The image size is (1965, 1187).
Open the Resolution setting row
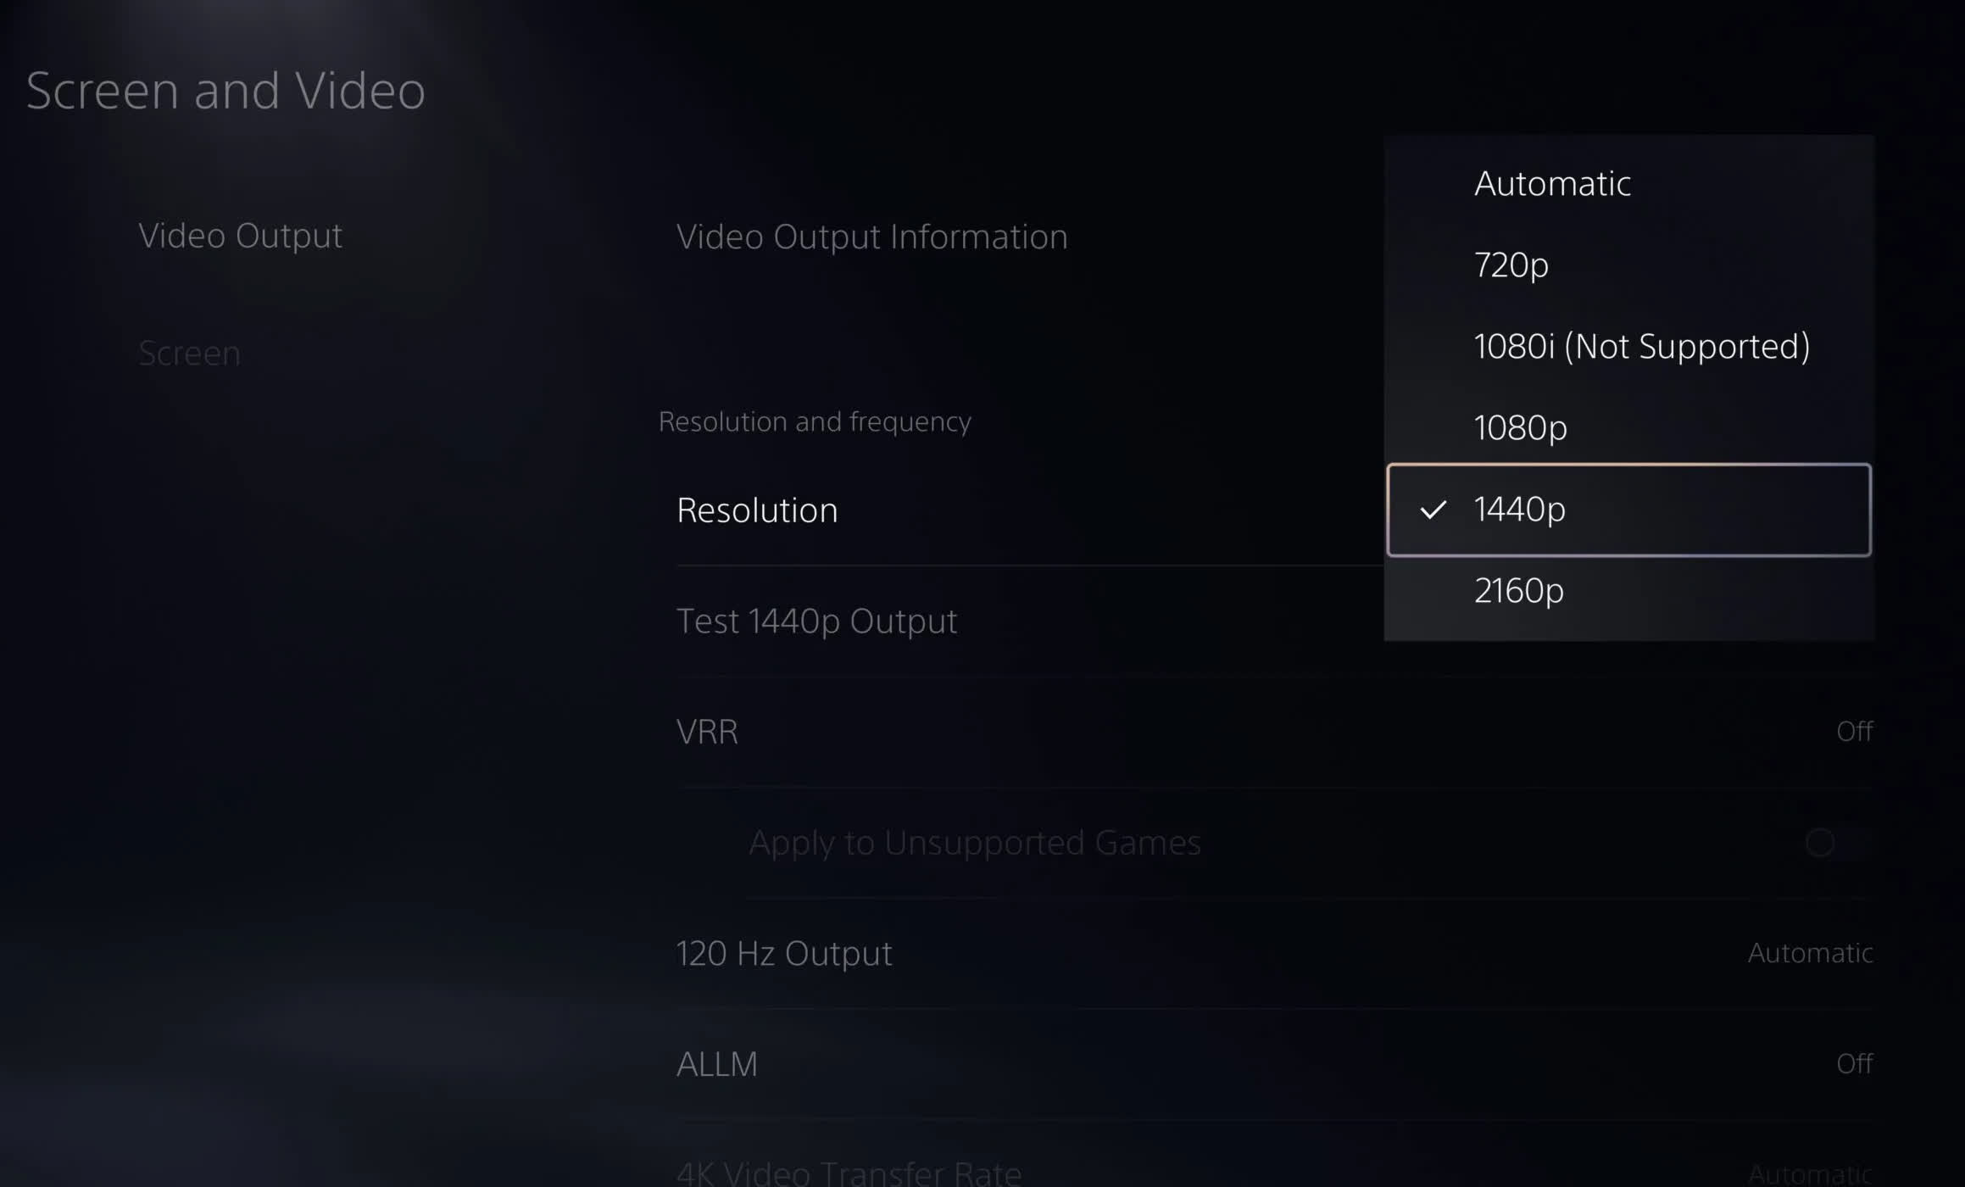[x=1030, y=510]
